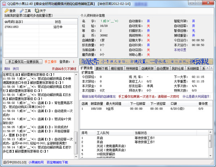
Task: Click log panel scrollbar down arrow
Action: [x=76, y=157]
